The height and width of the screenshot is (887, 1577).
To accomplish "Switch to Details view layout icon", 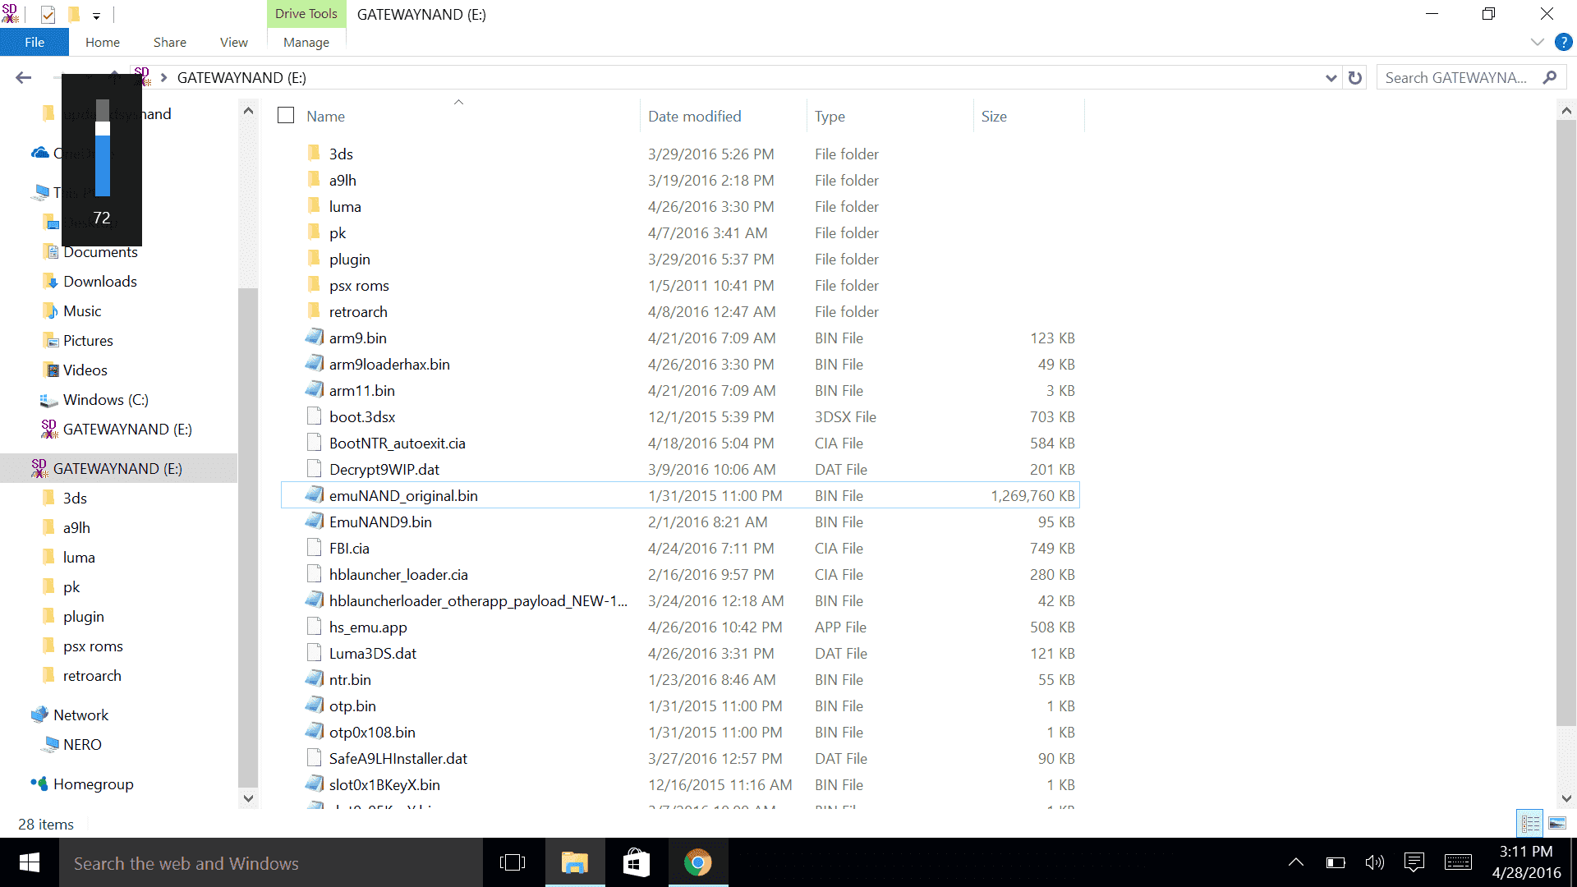I will coord(1530,823).
